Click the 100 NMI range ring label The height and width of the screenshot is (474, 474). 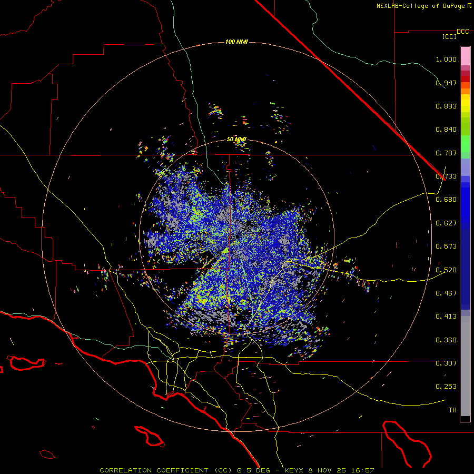click(x=236, y=42)
